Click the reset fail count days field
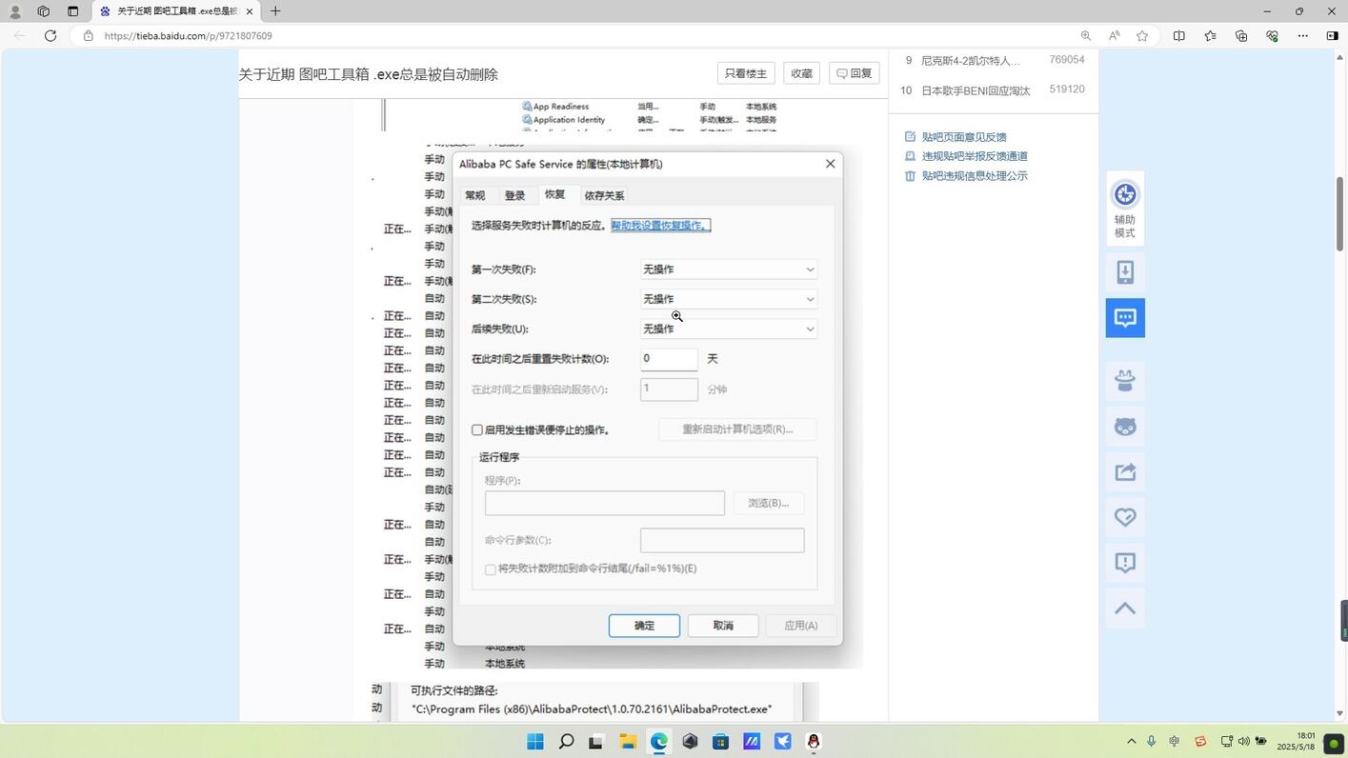The width and height of the screenshot is (1348, 758). point(669,359)
